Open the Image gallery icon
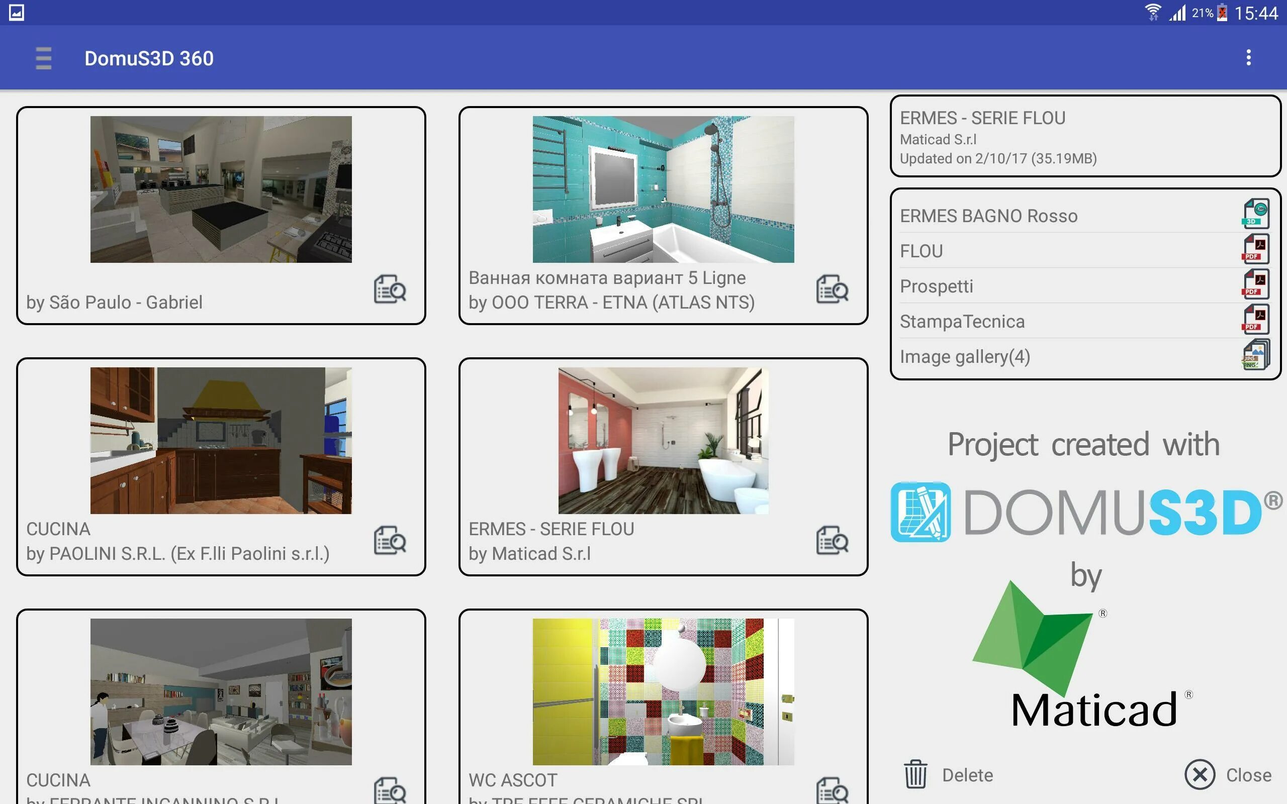1287x804 pixels. pos(1256,355)
